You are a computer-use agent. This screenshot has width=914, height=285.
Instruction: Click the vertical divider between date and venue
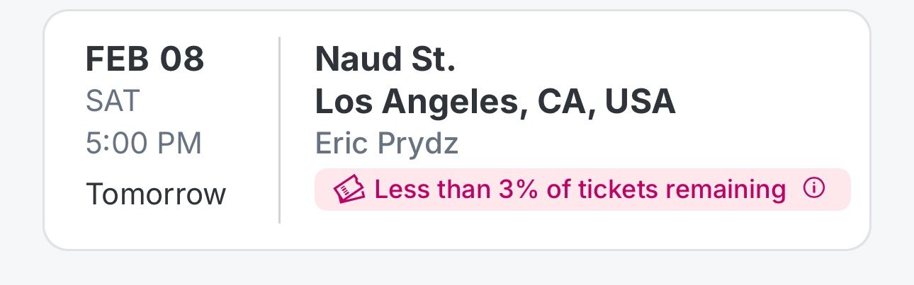point(280,129)
